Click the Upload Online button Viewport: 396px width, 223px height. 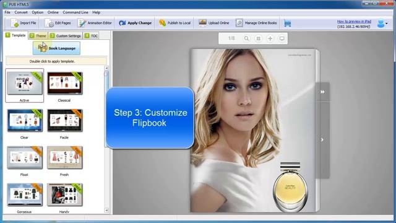coord(213,23)
